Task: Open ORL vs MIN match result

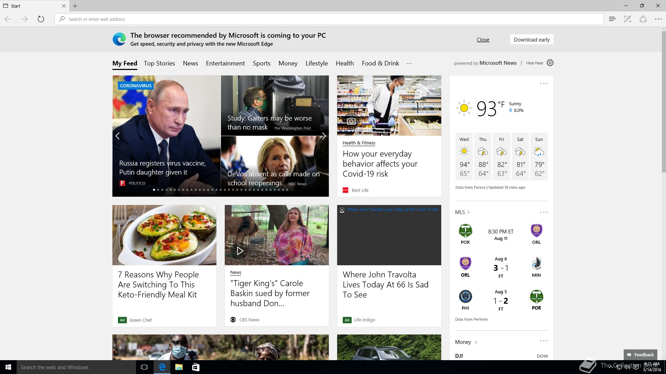Action: click(x=501, y=267)
